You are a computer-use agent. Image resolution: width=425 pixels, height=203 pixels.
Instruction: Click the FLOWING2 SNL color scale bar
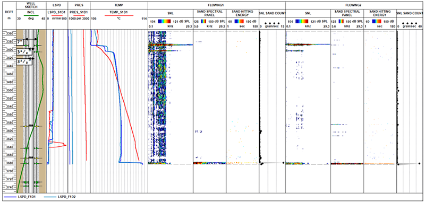point(301,21)
